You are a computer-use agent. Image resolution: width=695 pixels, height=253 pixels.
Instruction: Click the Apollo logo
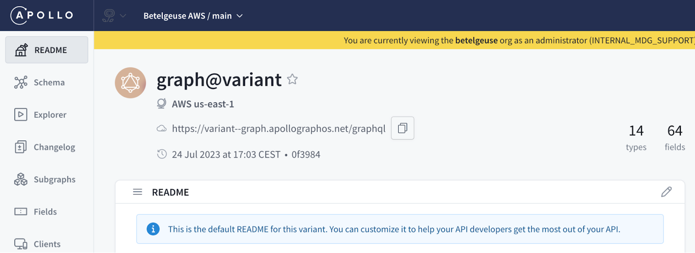pyautogui.click(x=42, y=16)
